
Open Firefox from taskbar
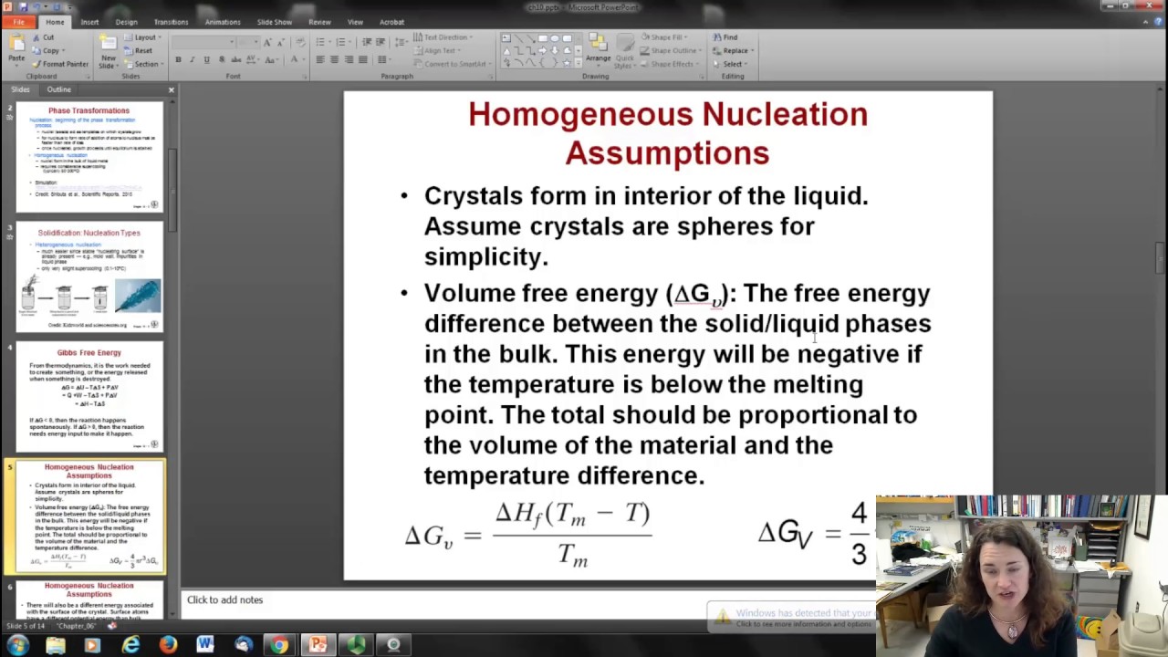(x=168, y=645)
